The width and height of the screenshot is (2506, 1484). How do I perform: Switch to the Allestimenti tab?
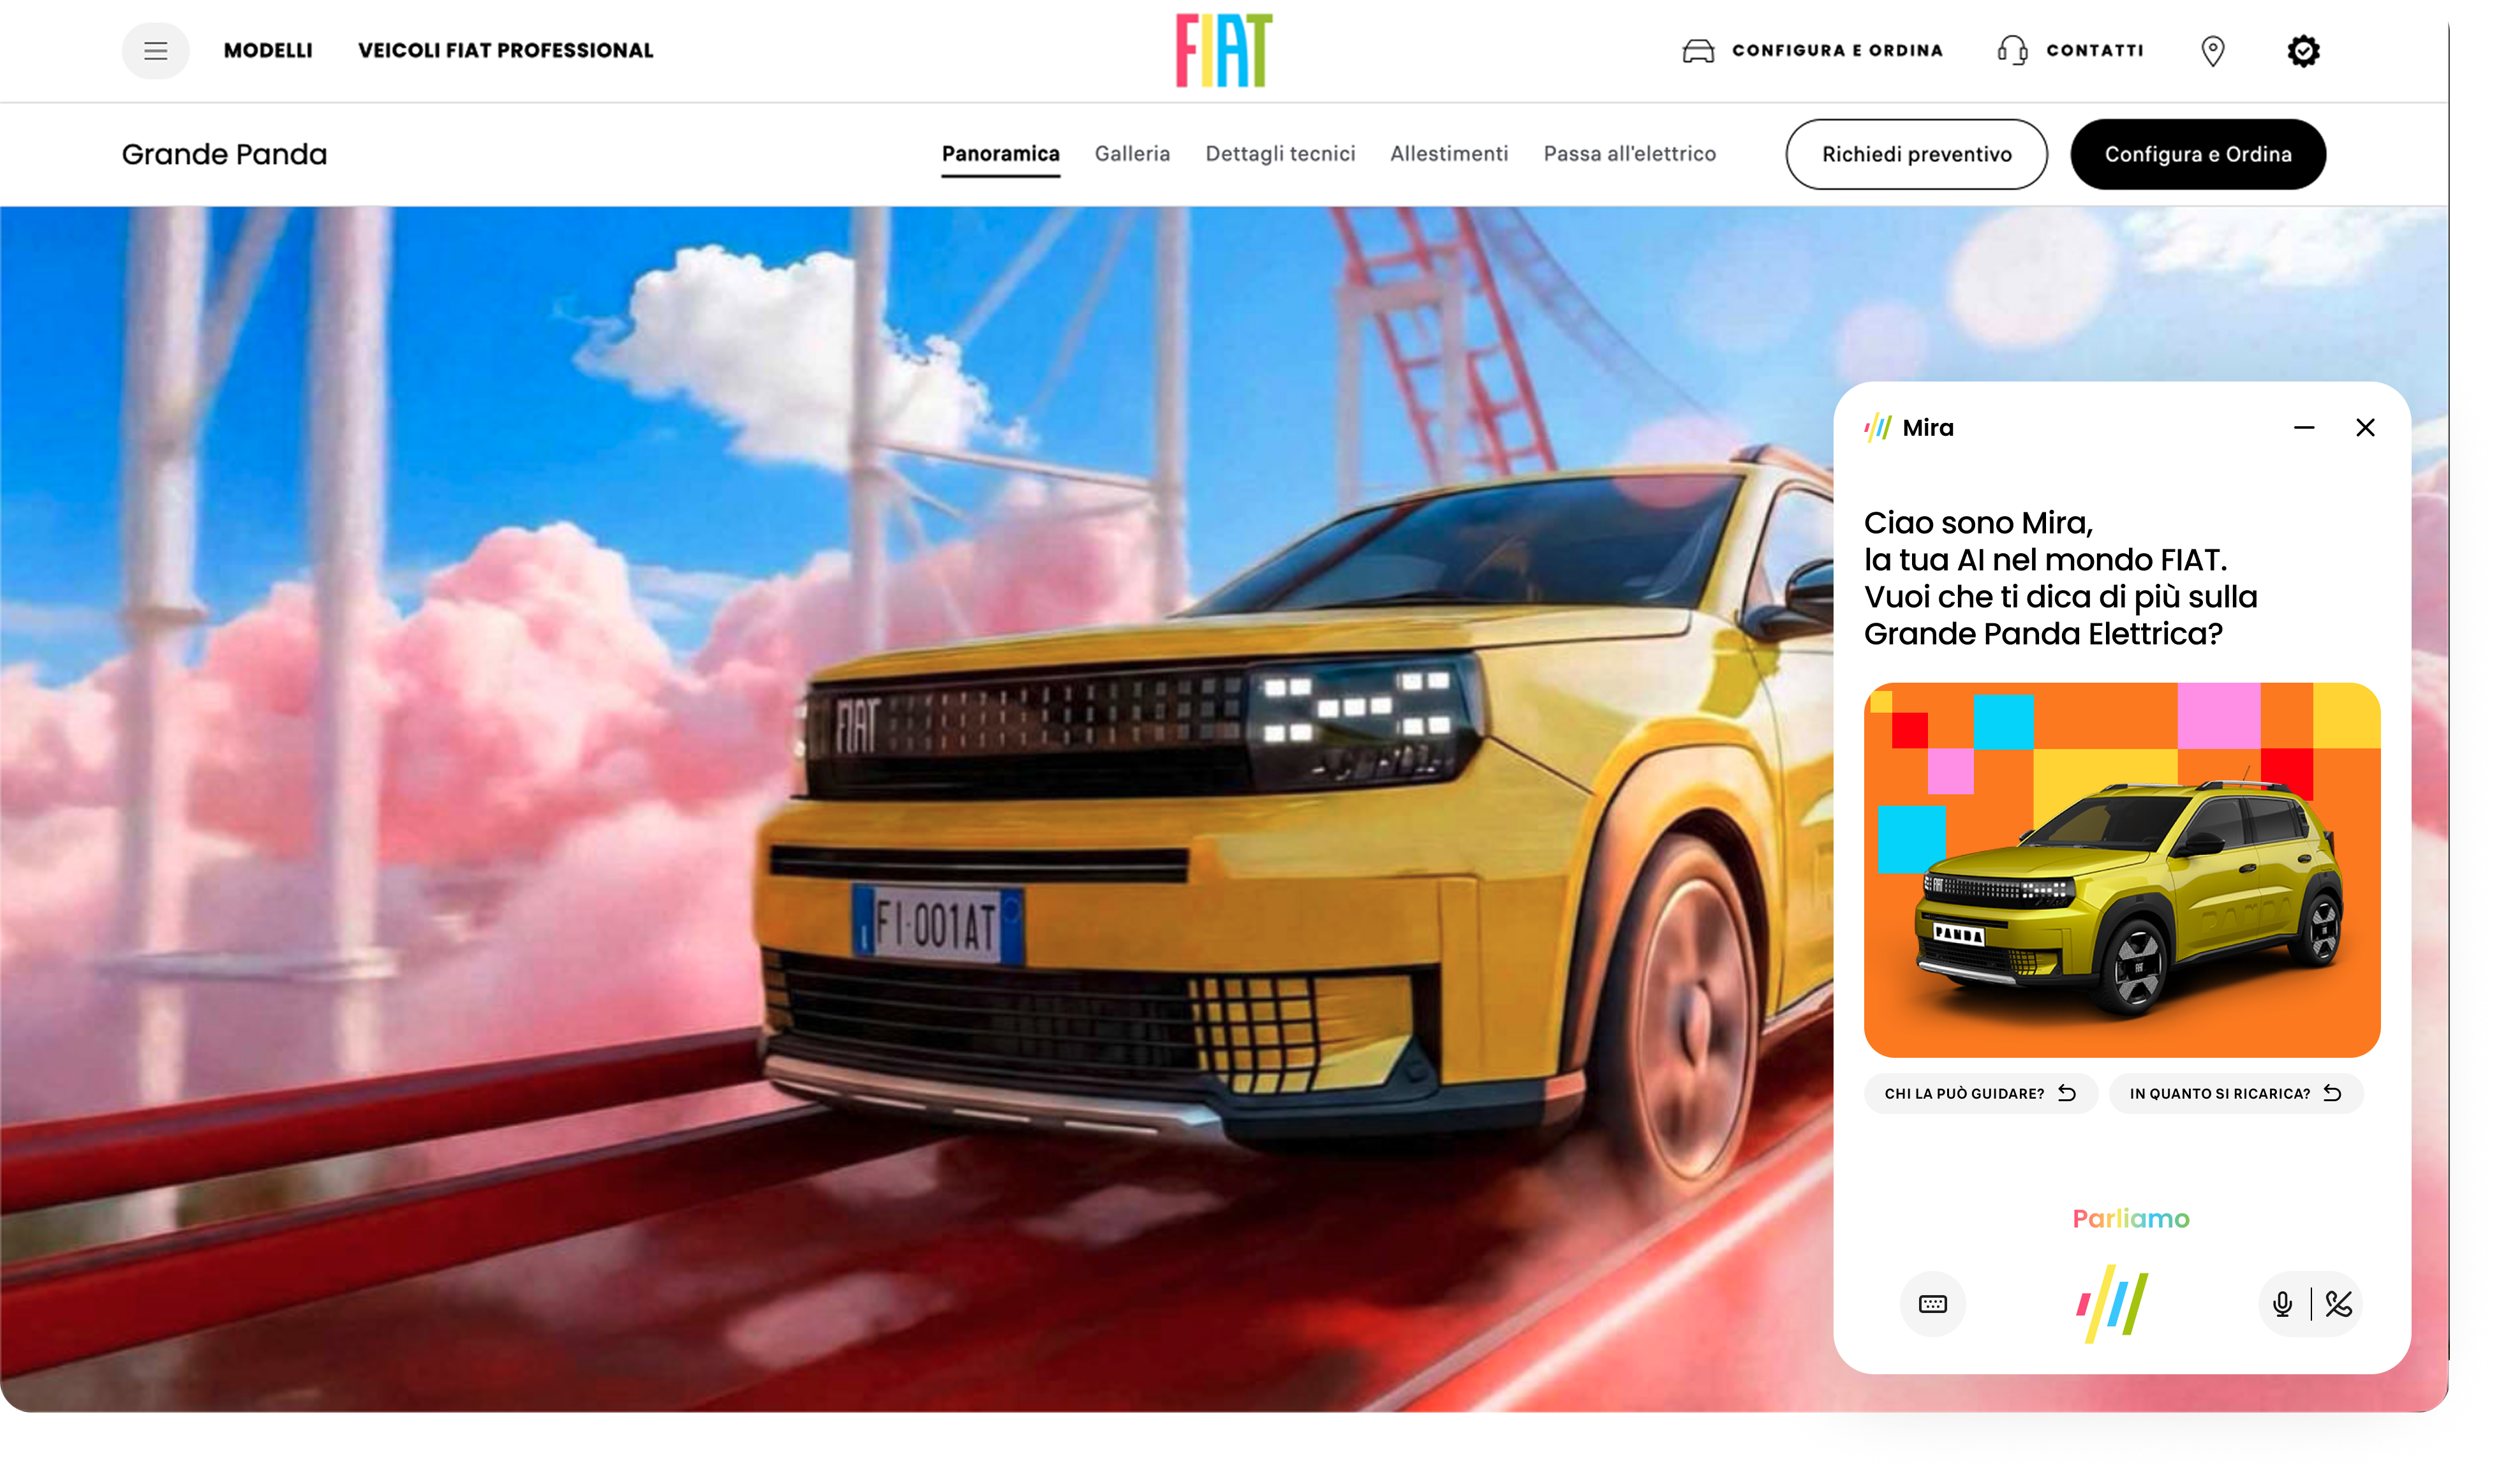pyautogui.click(x=1448, y=154)
